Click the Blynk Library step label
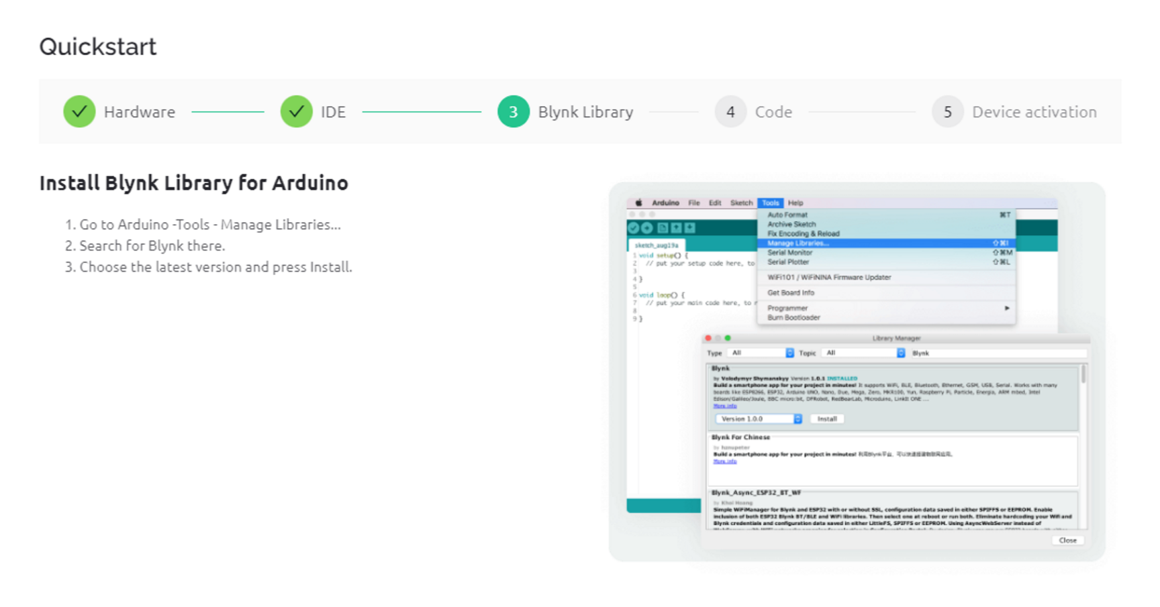The width and height of the screenshot is (1160, 607). click(x=585, y=112)
